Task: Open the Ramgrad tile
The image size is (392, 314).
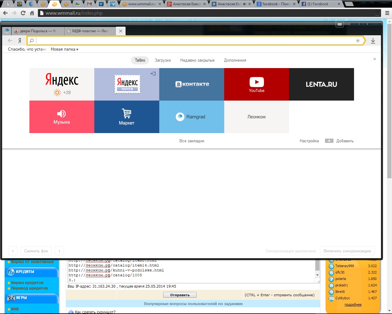Action: 192,117
